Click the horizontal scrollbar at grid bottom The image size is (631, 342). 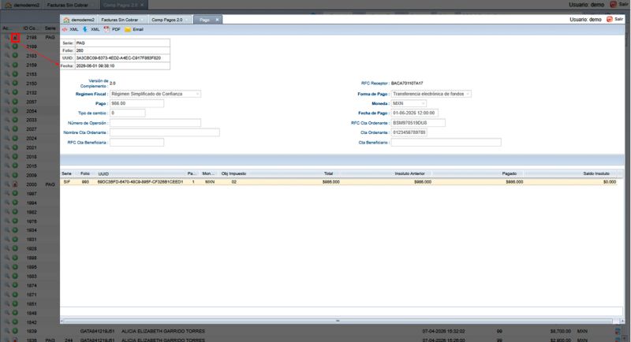338,321
